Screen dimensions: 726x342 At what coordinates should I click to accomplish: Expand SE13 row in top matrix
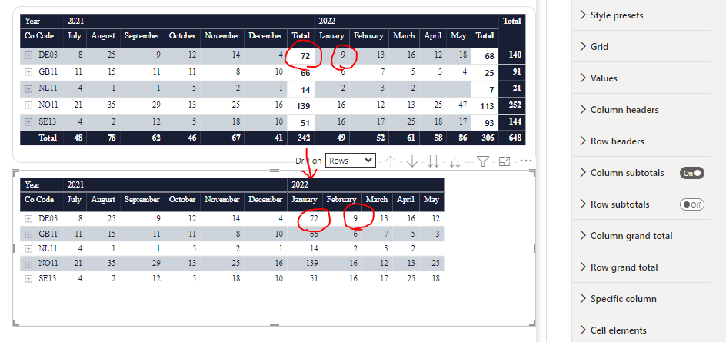click(28, 121)
